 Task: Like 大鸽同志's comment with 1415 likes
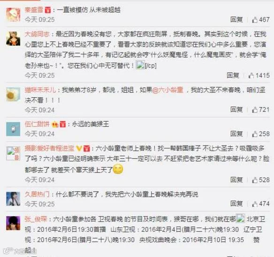coord(251,75)
